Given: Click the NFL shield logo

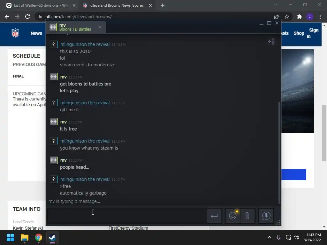Looking at the screenshot, I should (x=15, y=33).
